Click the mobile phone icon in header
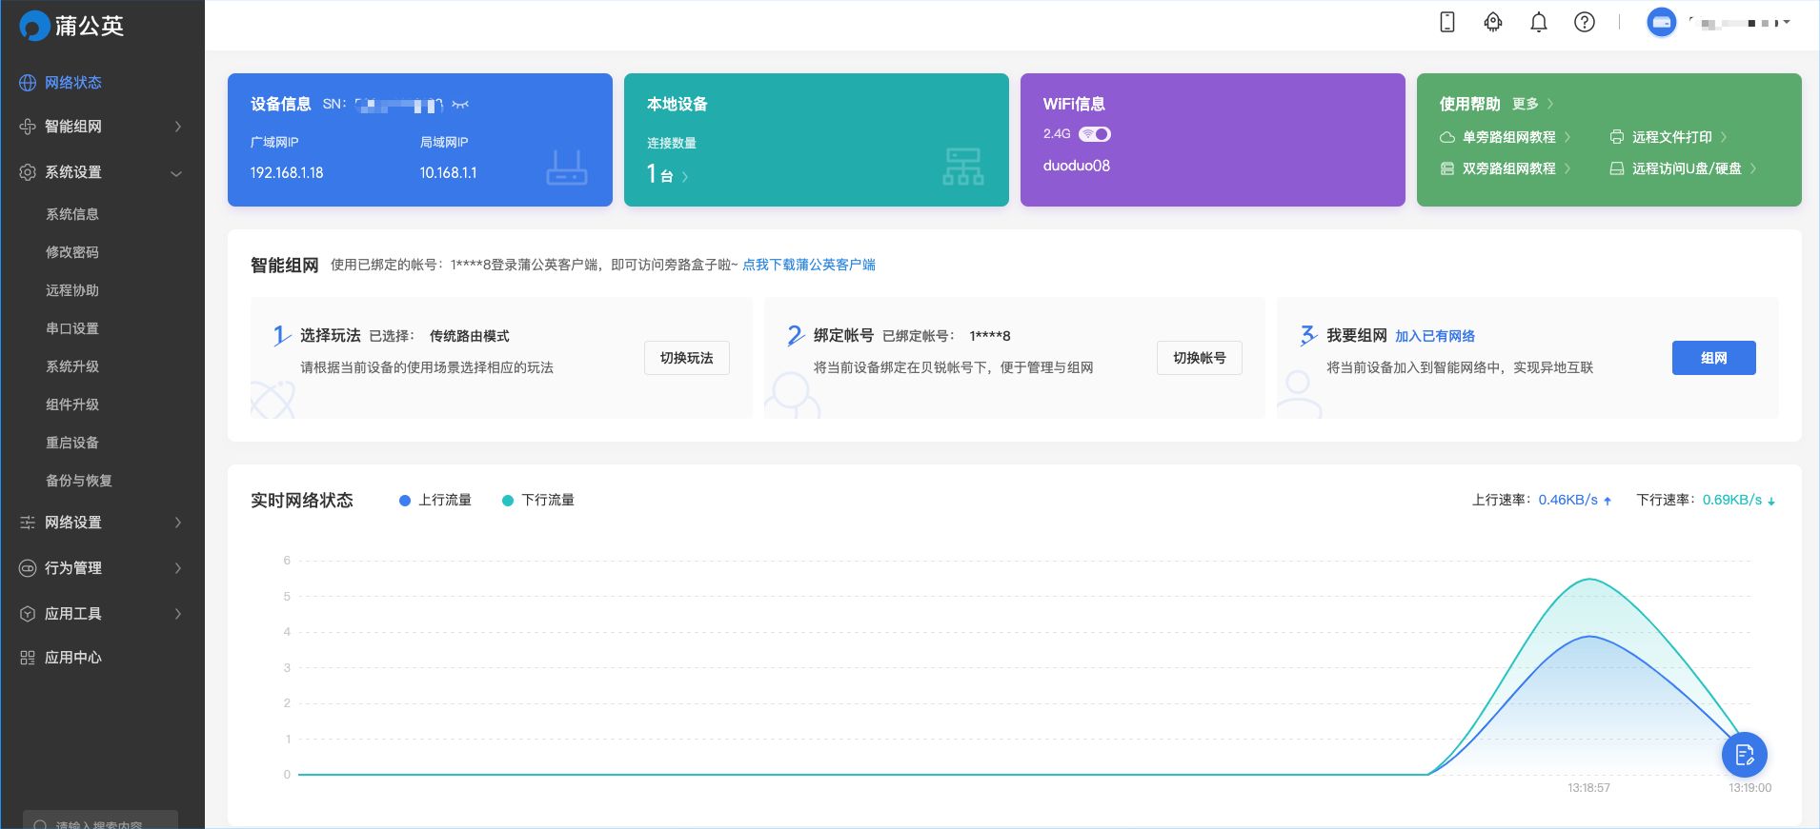Screen dimensions: 1820x829 click(x=1446, y=22)
